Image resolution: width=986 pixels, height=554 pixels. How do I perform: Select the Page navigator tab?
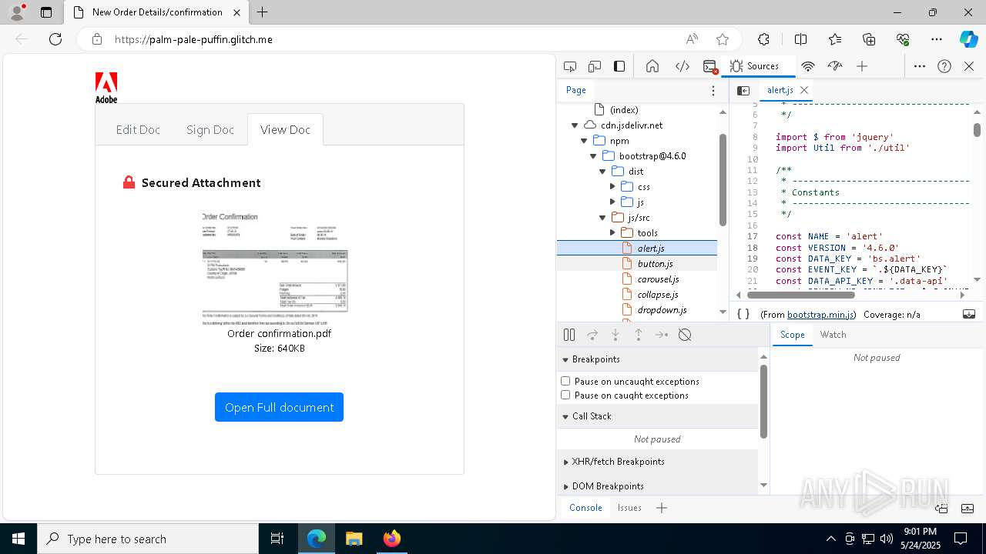point(576,90)
